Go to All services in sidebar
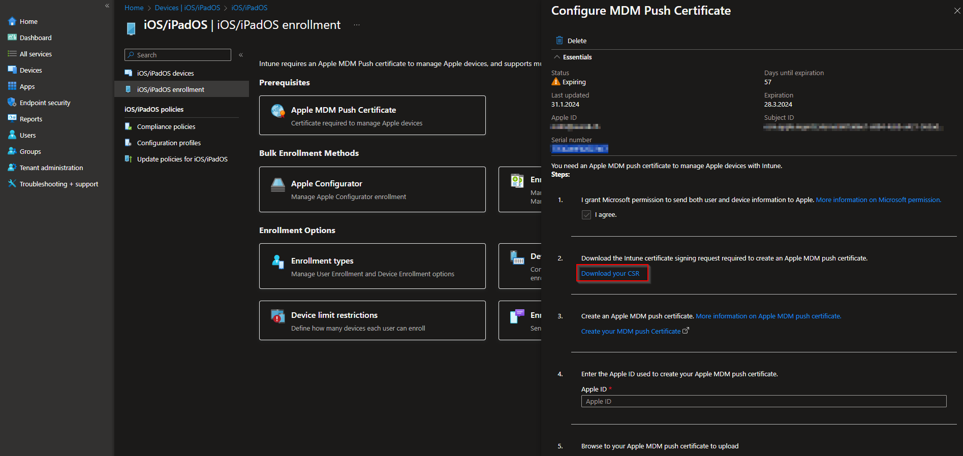 pyautogui.click(x=36, y=54)
